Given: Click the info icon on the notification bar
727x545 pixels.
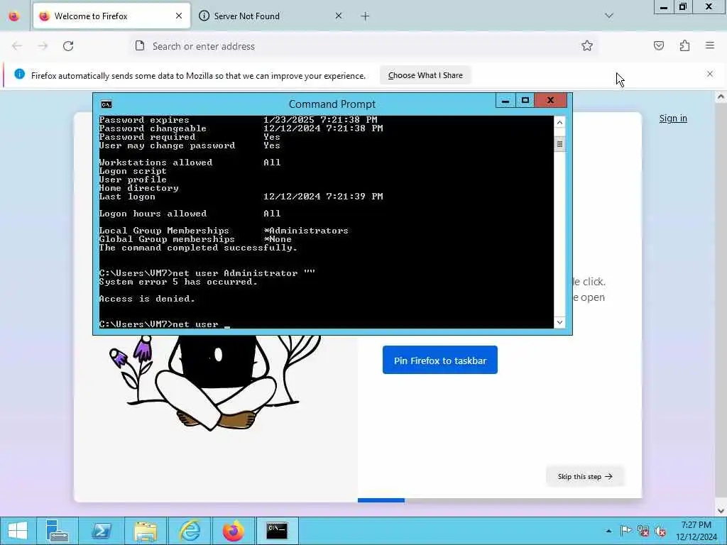Looking at the screenshot, I should pyautogui.click(x=19, y=74).
